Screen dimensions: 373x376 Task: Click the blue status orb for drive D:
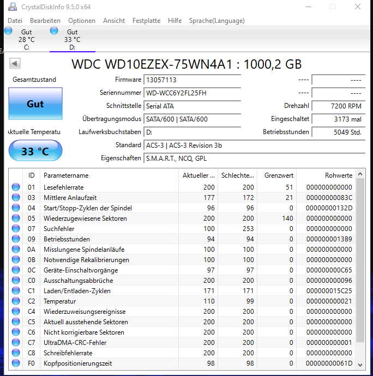coord(54,31)
